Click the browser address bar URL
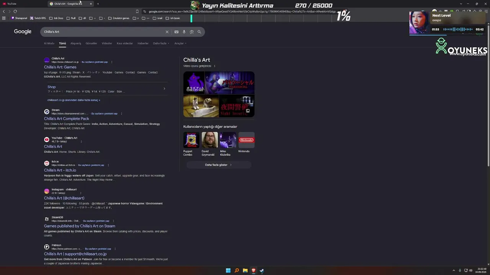 coord(242,11)
